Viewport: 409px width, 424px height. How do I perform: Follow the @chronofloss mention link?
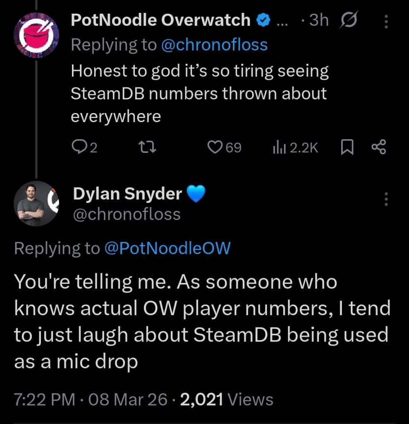pyautogui.click(x=214, y=45)
